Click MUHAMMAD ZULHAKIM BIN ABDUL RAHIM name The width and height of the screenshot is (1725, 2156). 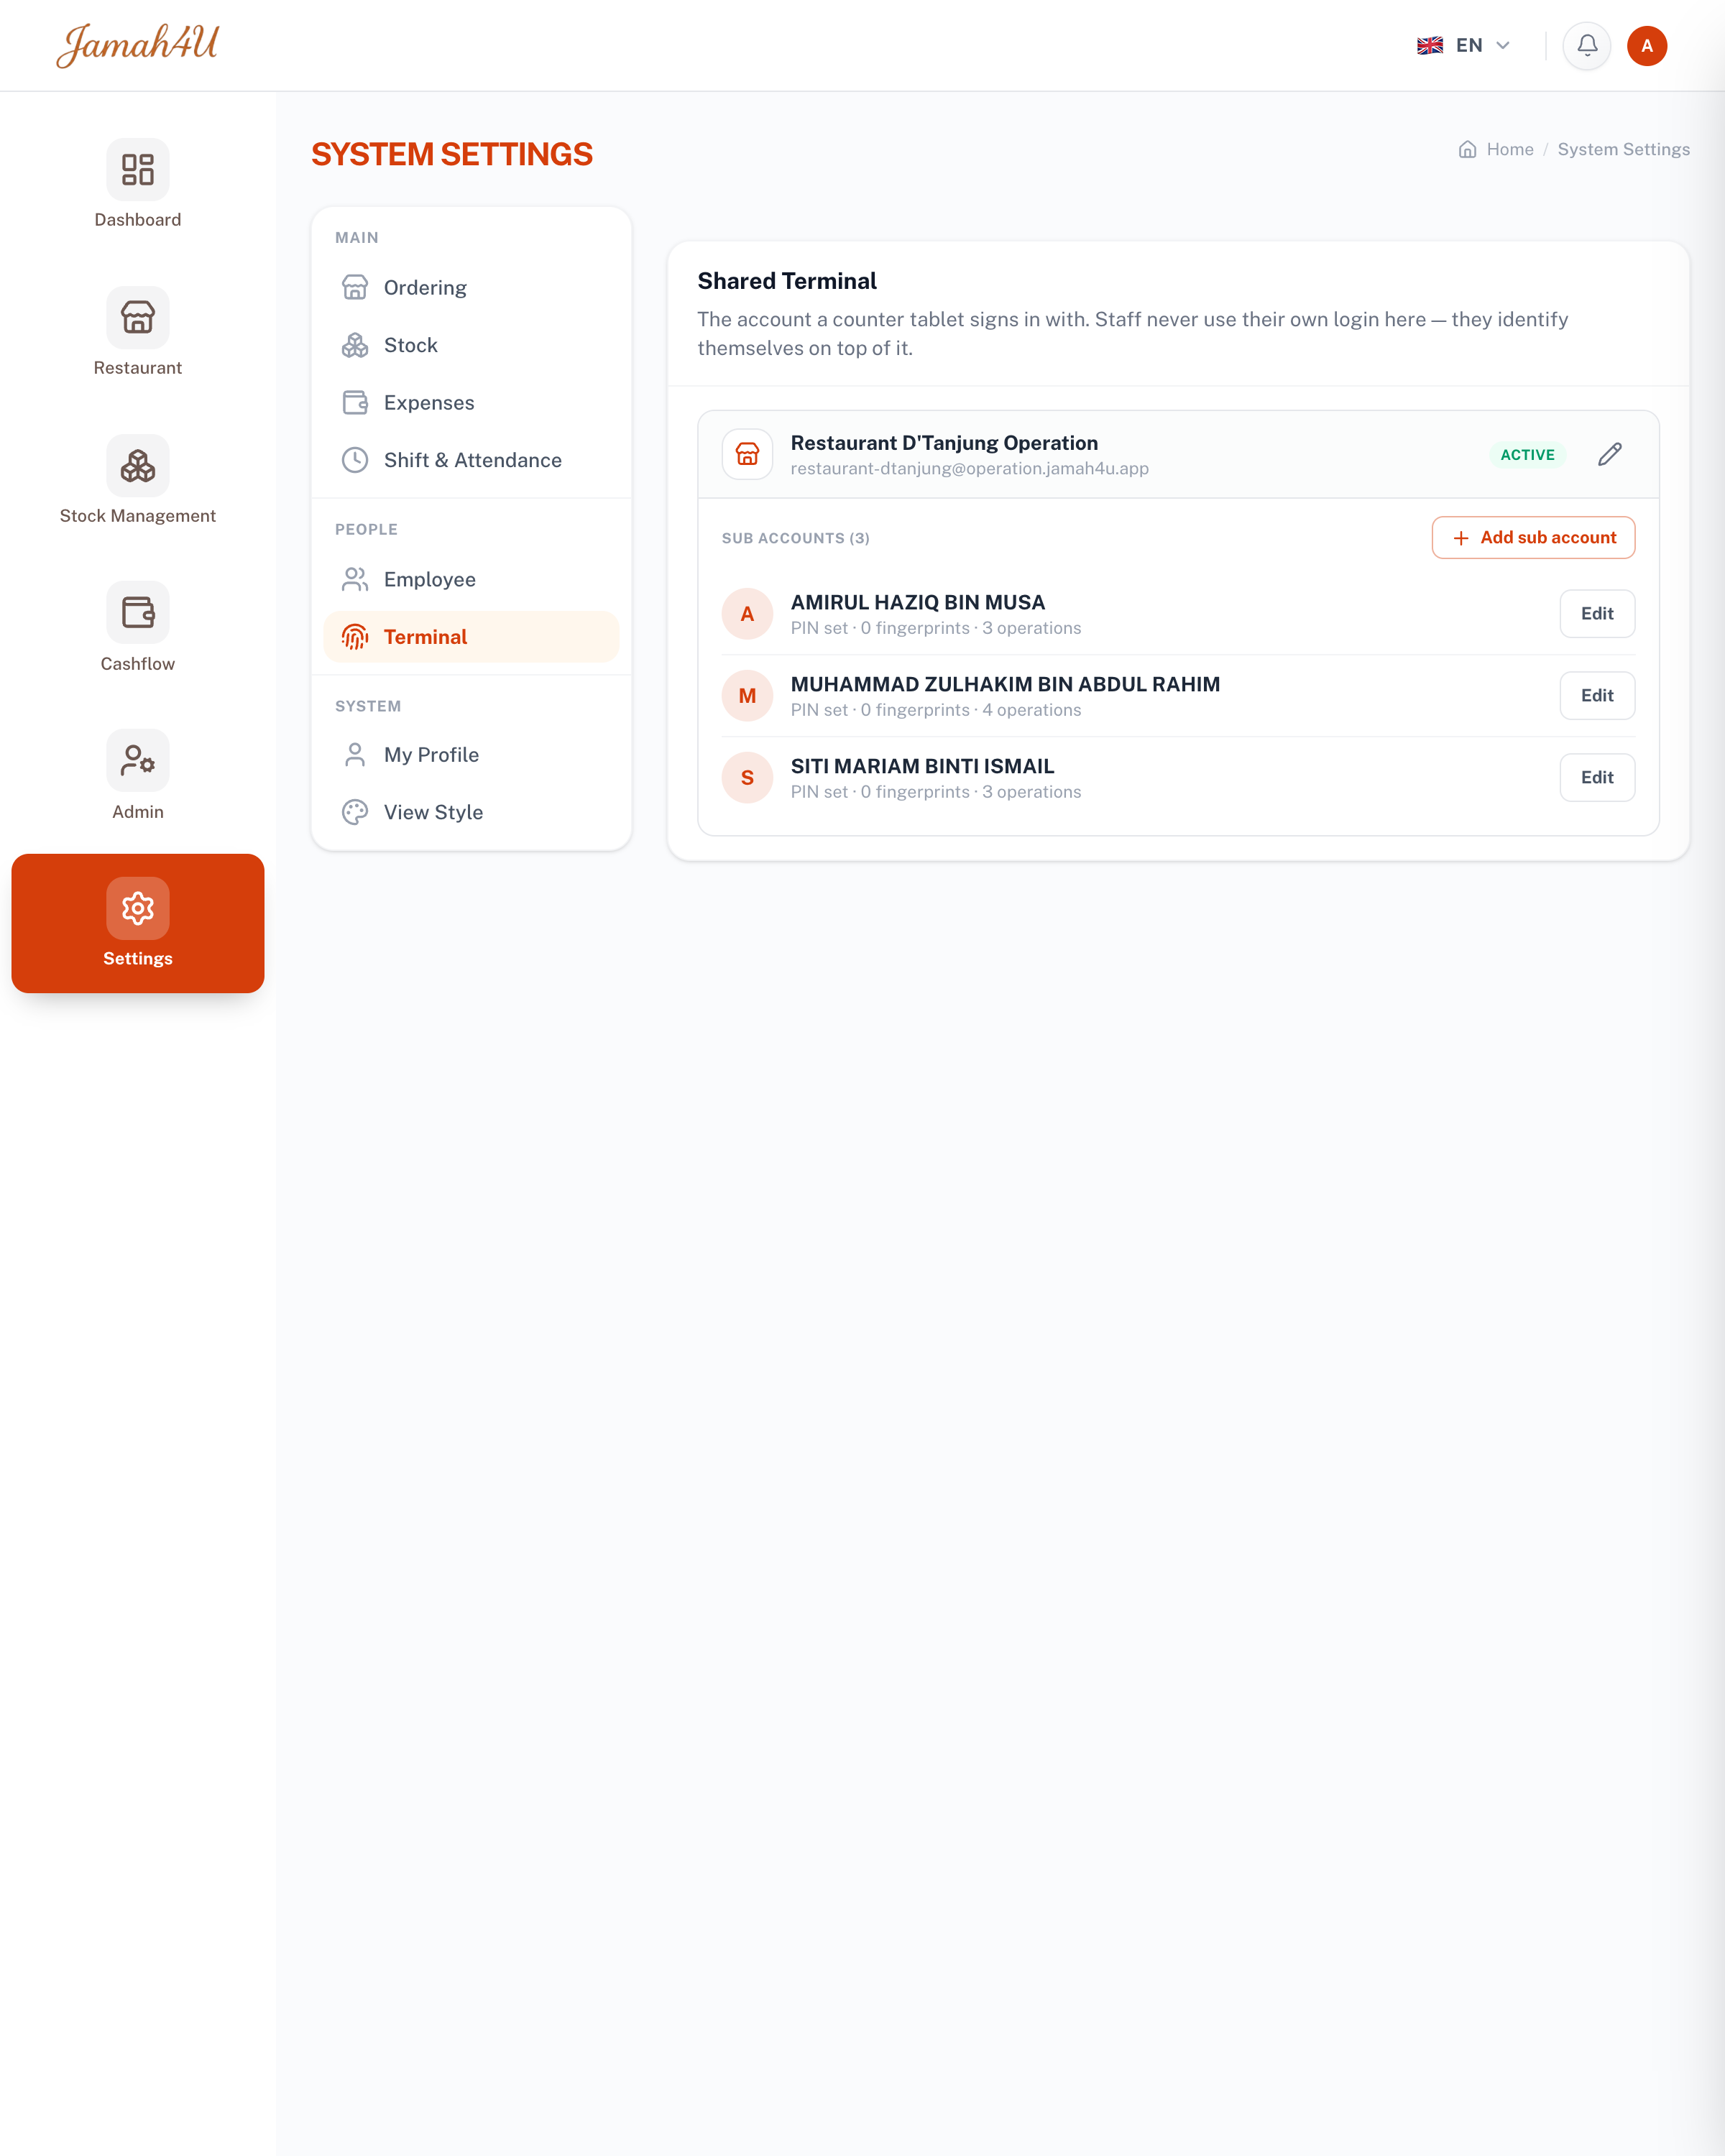(x=1005, y=685)
